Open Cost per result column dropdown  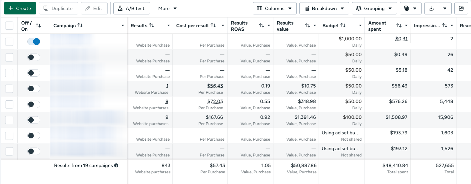(223, 25)
